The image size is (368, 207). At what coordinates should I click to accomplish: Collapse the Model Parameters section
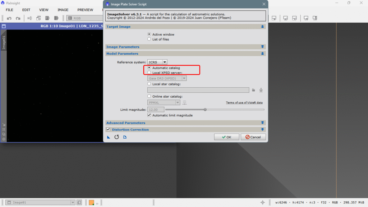[x=262, y=54]
